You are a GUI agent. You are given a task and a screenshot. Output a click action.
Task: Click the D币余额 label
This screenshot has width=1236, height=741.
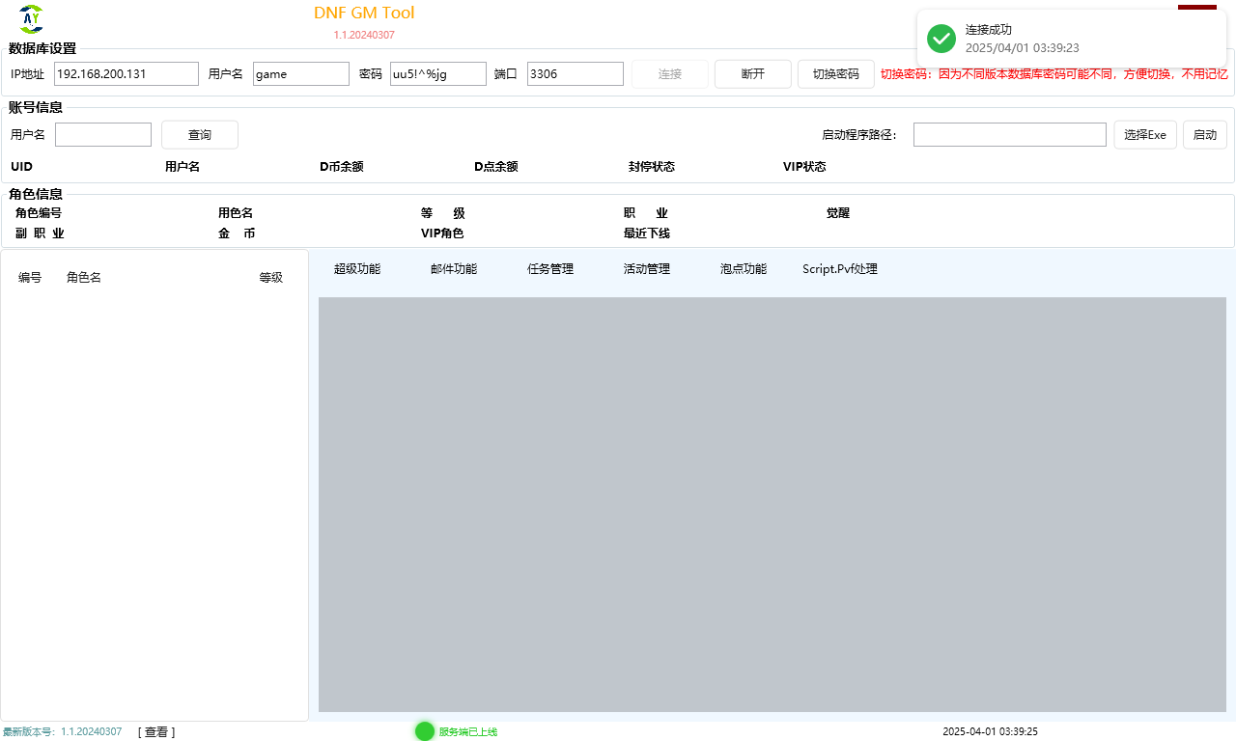[342, 167]
